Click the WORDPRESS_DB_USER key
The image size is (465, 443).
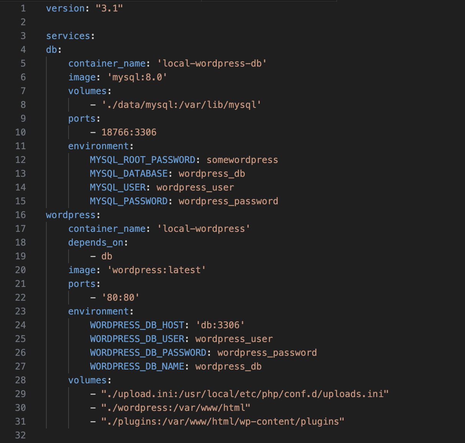137,339
